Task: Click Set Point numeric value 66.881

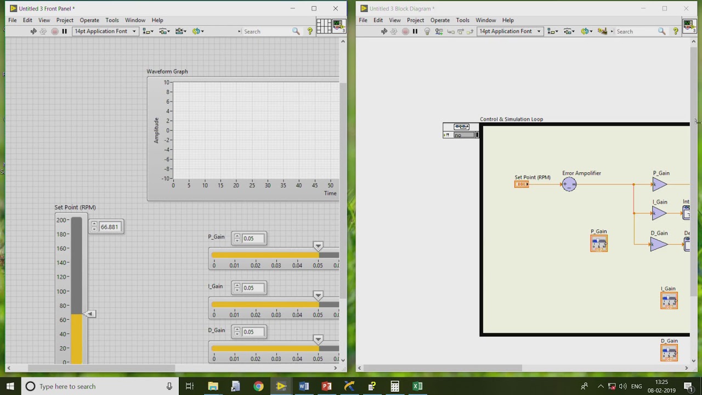Action: [111, 227]
